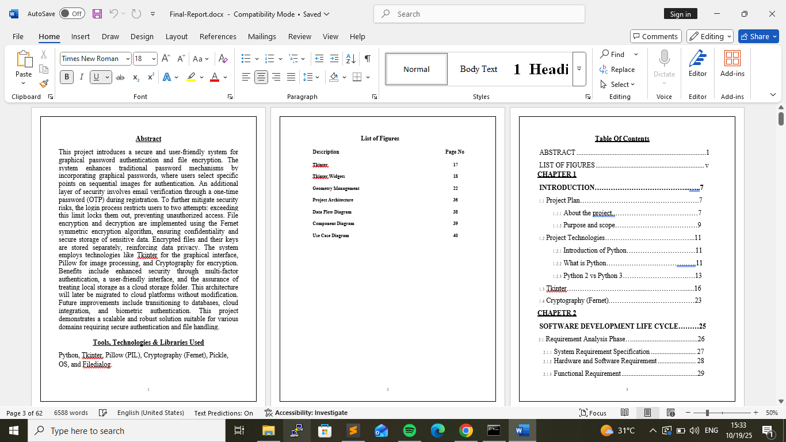Launch Spotify from the taskbar
The image size is (786, 442).
coord(410,430)
